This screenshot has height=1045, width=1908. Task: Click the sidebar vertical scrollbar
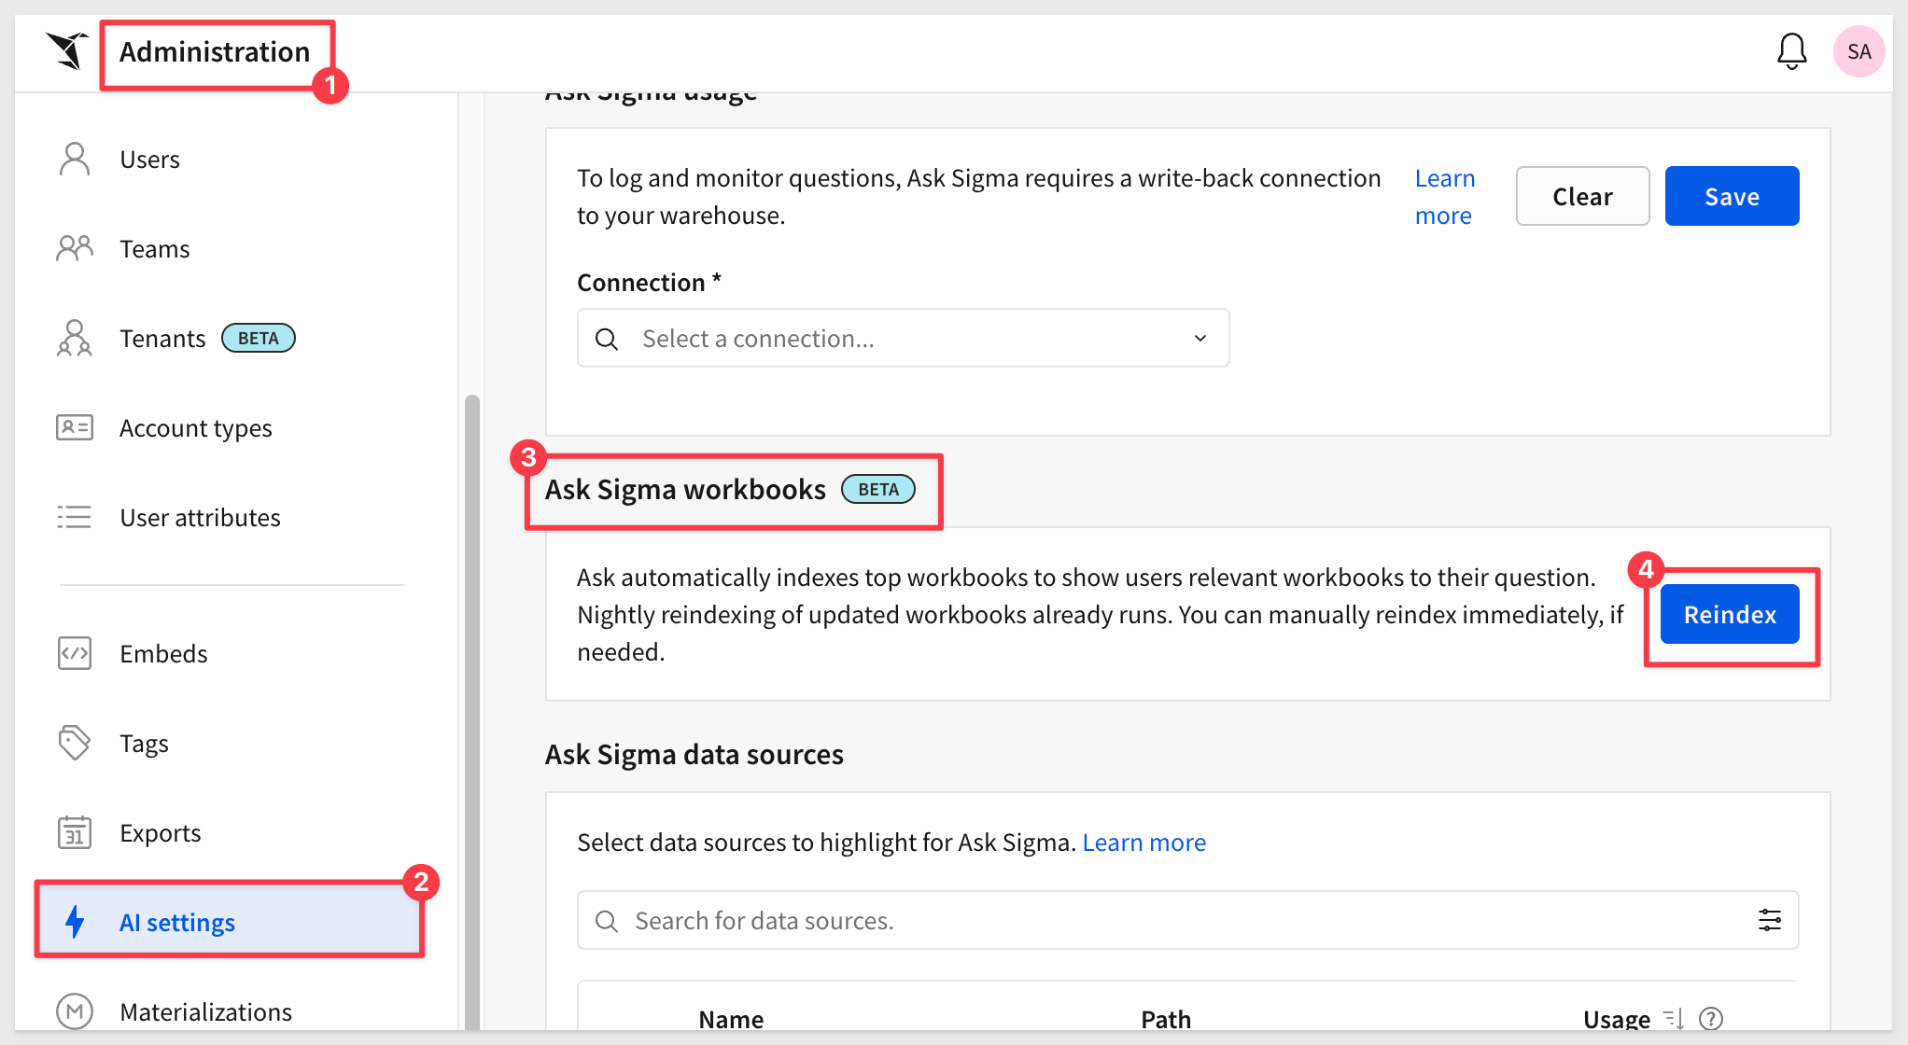[472, 709]
